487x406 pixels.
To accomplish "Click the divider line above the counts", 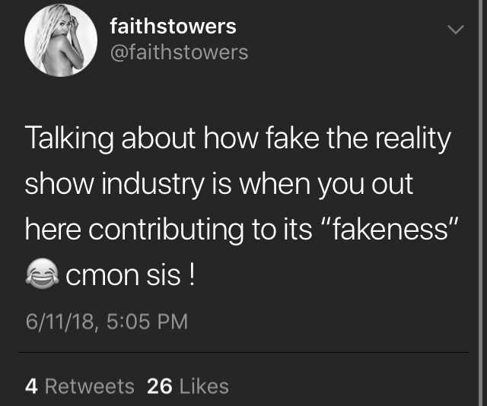I will pyautogui.click(x=243, y=353).
